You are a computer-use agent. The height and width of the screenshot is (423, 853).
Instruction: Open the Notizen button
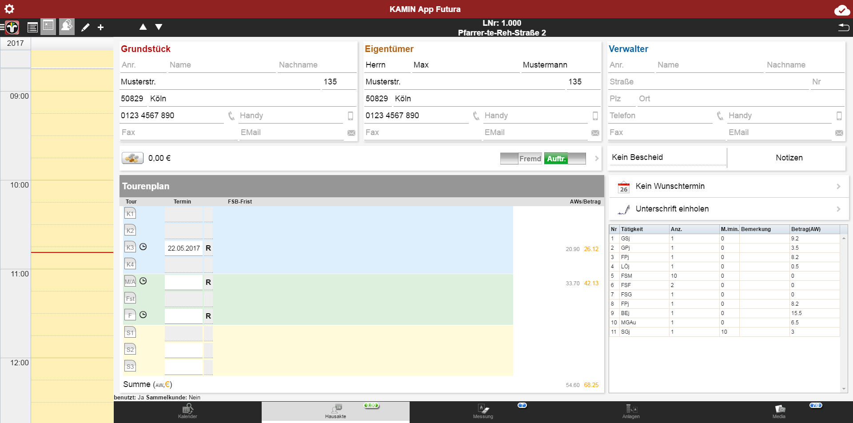pos(789,158)
